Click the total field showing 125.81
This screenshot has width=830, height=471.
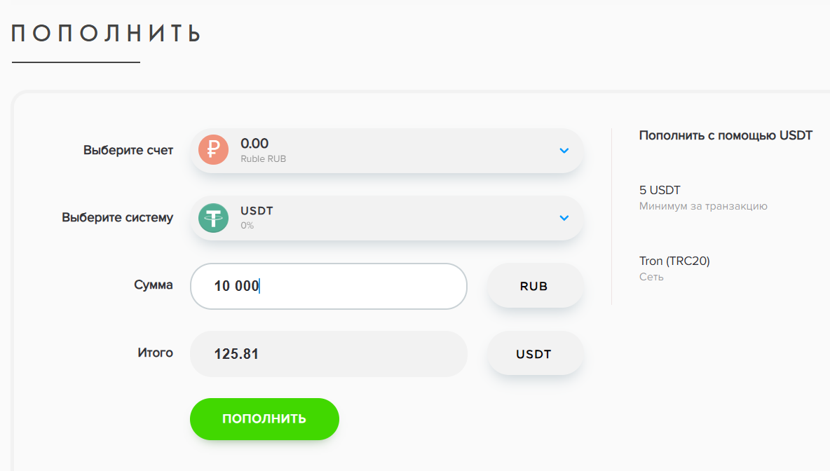click(x=328, y=354)
